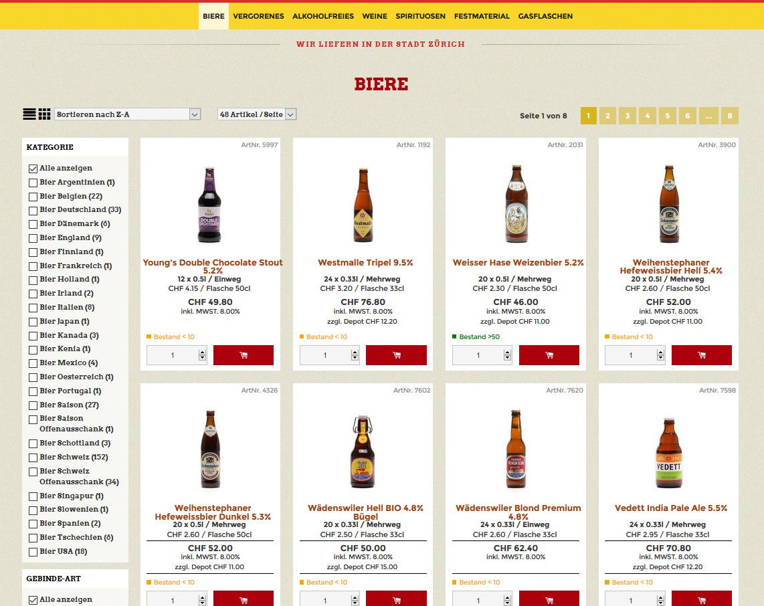Check the Bier Mexico (4) filter
Screen dimensions: 764x606
[x=33, y=364]
